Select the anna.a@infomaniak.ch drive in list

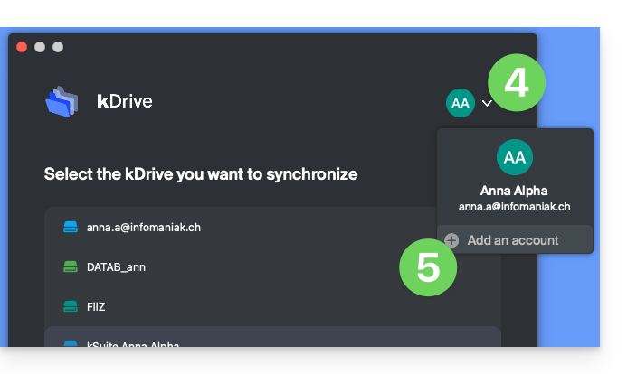point(144,227)
